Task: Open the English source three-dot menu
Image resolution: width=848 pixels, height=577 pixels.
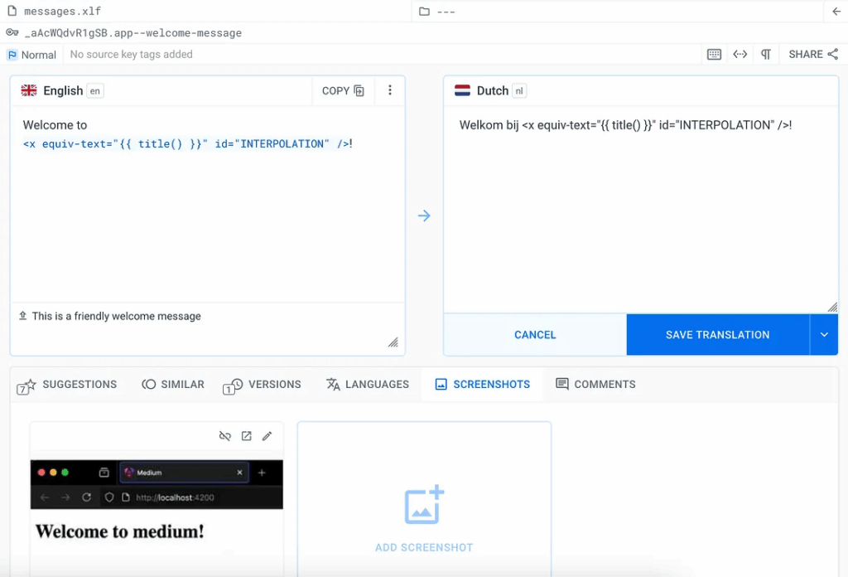Action: [x=390, y=90]
